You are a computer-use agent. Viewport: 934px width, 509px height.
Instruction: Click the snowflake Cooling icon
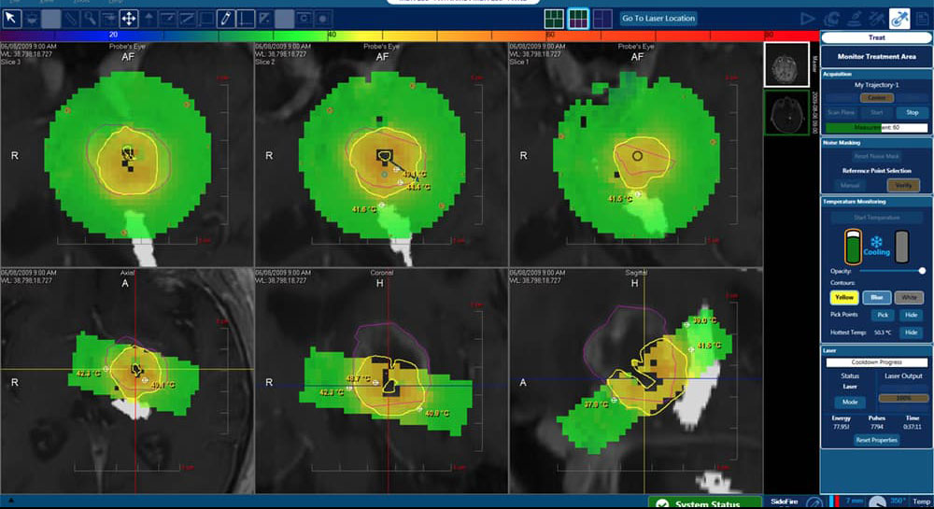point(877,242)
